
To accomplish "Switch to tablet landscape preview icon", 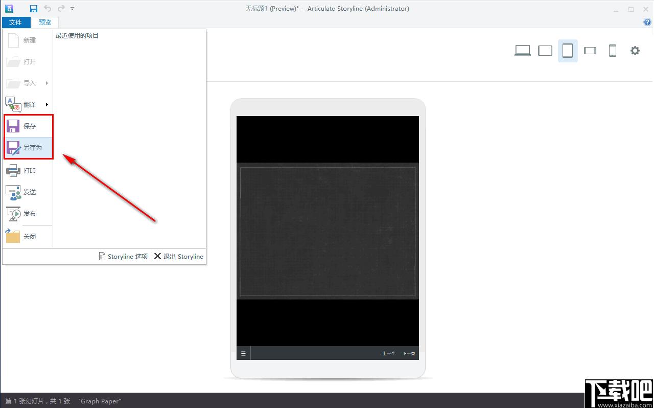I will [545, 51].
